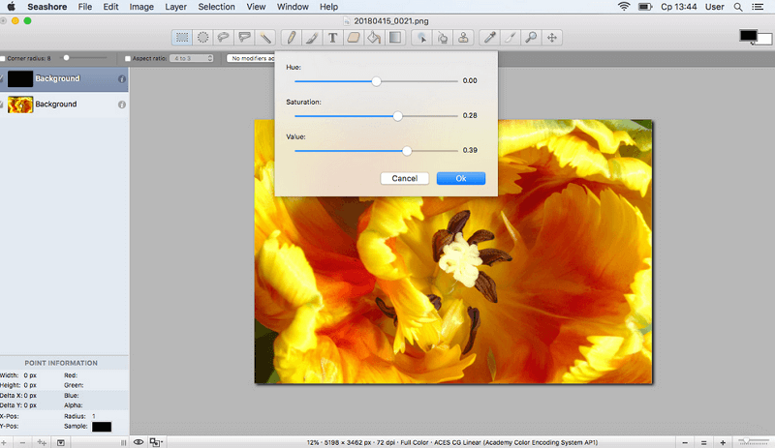Expand the 'No modifiers' dropdown
The image size is (775, 448).
coord(251,59)
